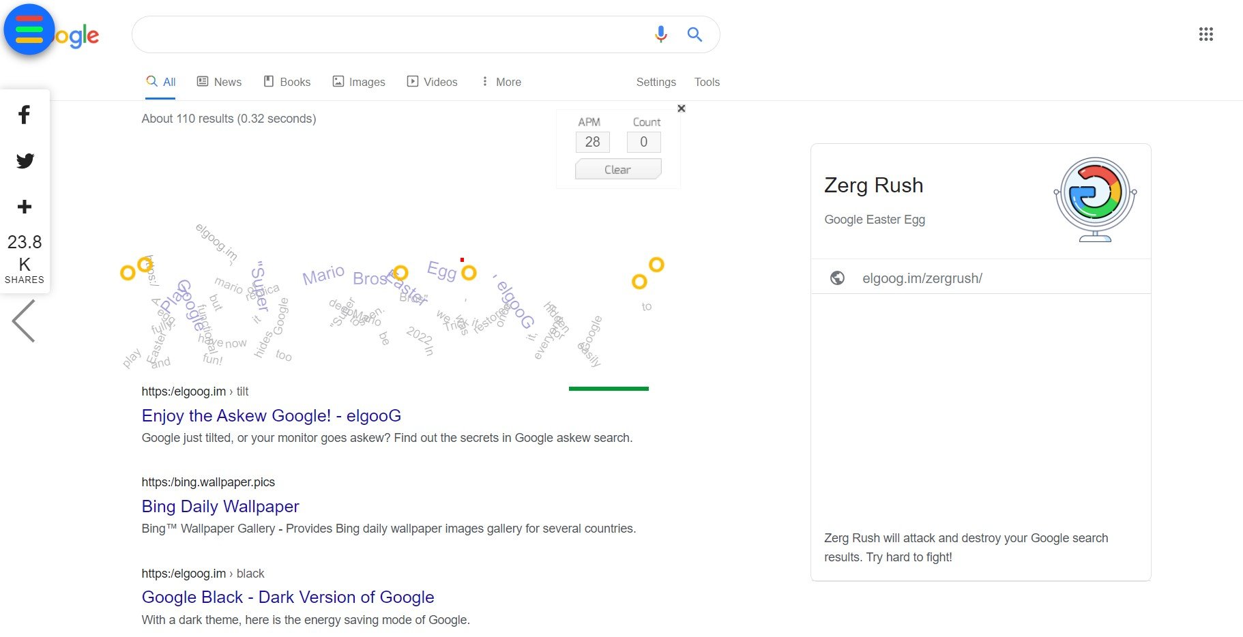Switch to the Images tab
This screenshot has width=1243, height=637.
pos(359,82)
